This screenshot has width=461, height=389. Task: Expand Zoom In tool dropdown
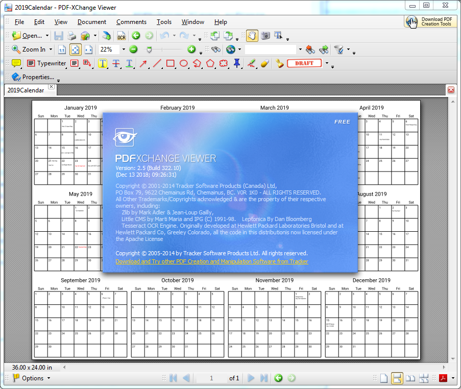click(x=51, y=50)
